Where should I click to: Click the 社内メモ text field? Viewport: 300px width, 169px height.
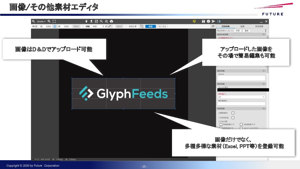pyautogui.click(x=241, y=78)
